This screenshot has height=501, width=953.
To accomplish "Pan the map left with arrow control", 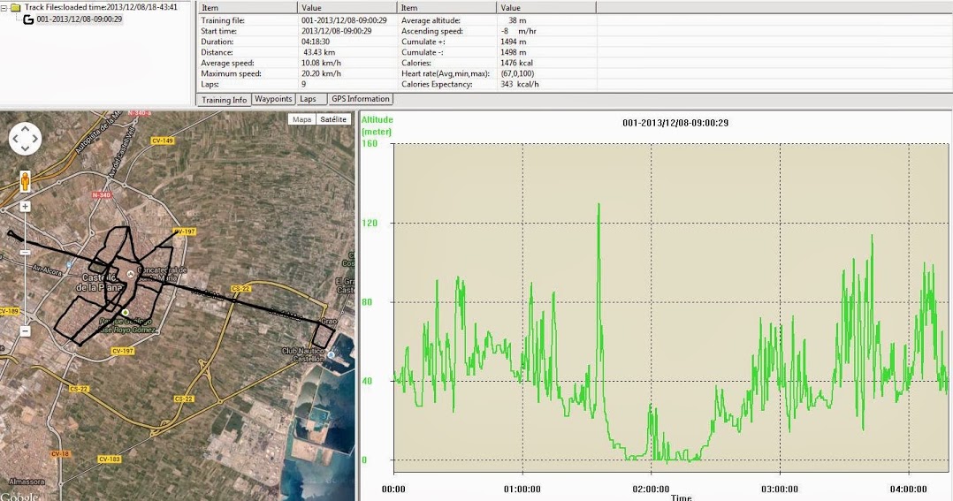I will [15, 139].
